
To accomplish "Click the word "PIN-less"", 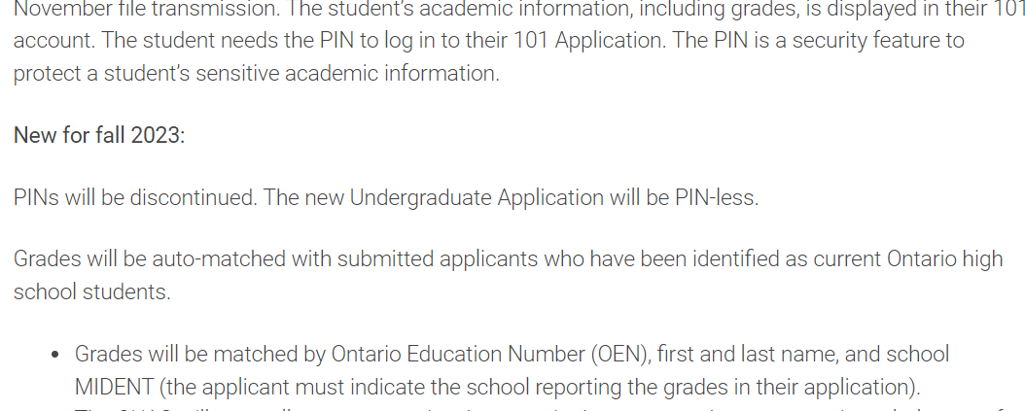I will [x=715, y=197].
